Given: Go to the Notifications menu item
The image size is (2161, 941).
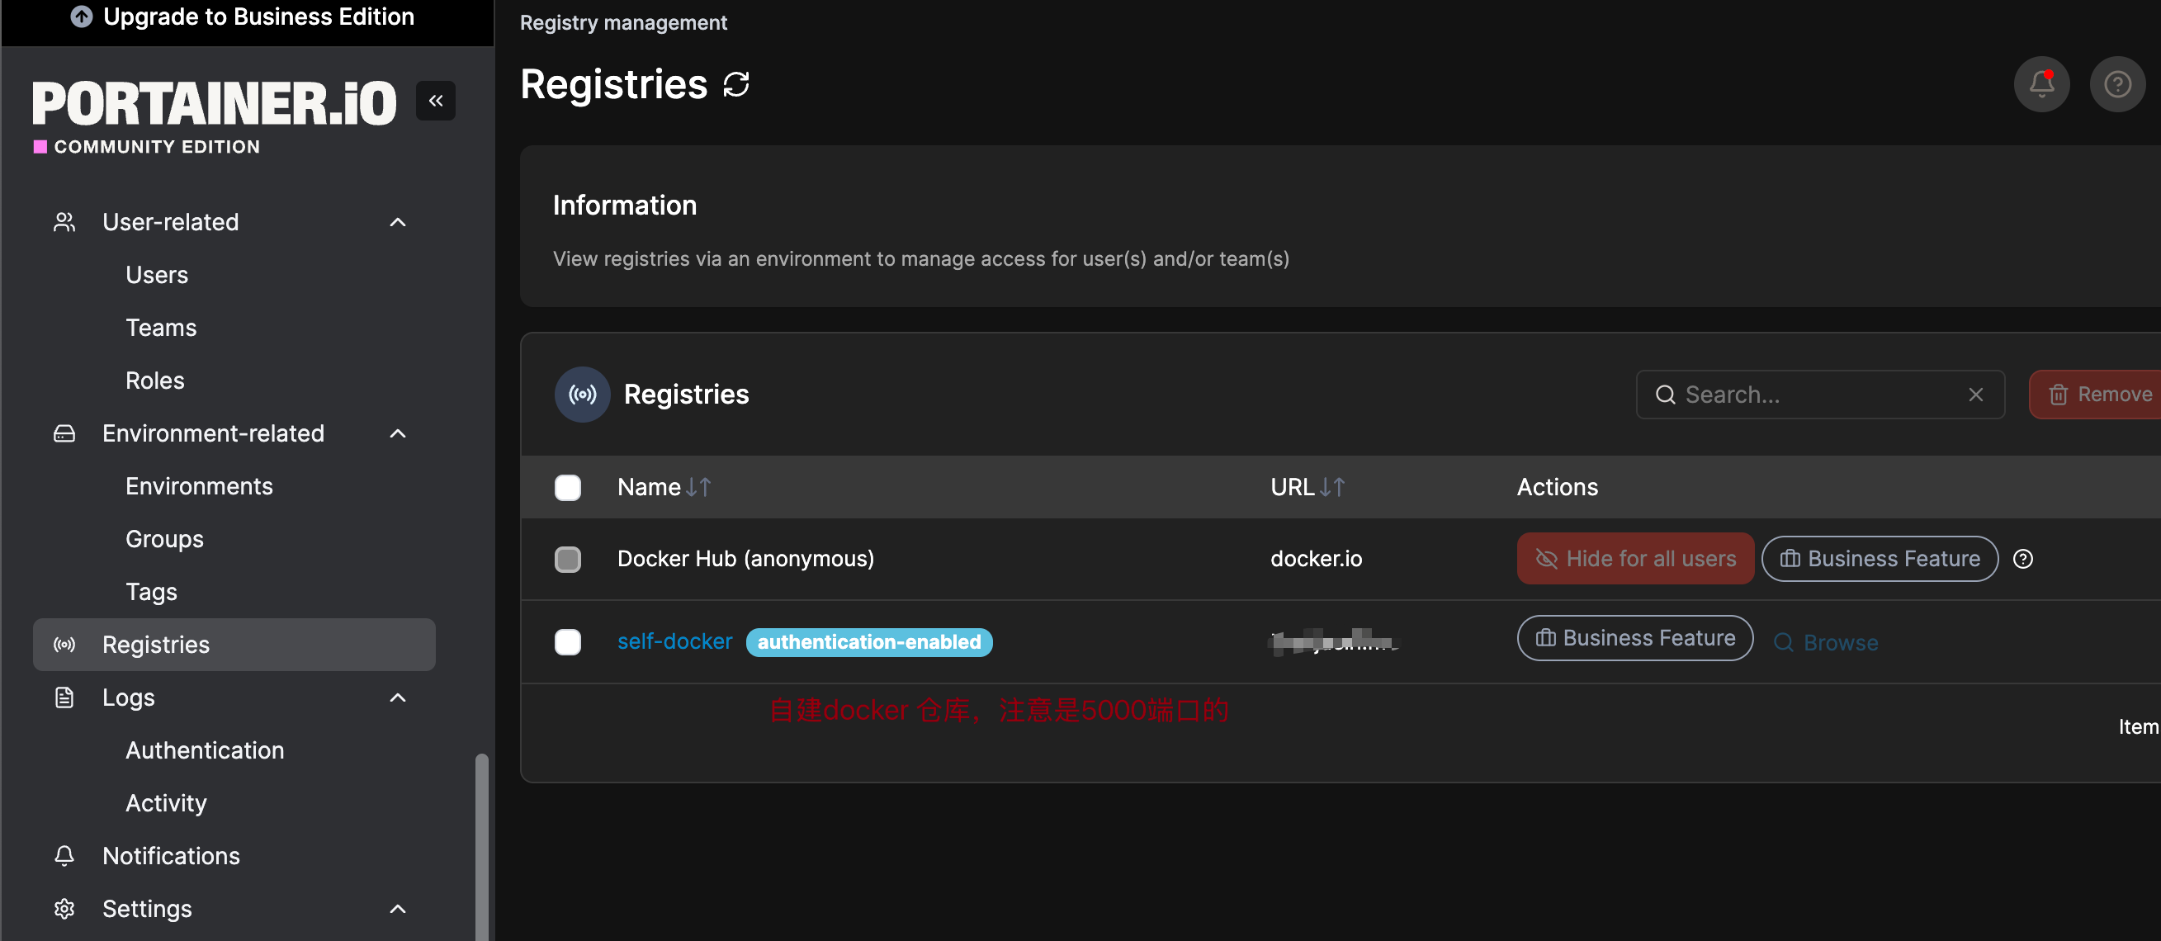Looking at the screenshot, I should (x=170, y=855).
